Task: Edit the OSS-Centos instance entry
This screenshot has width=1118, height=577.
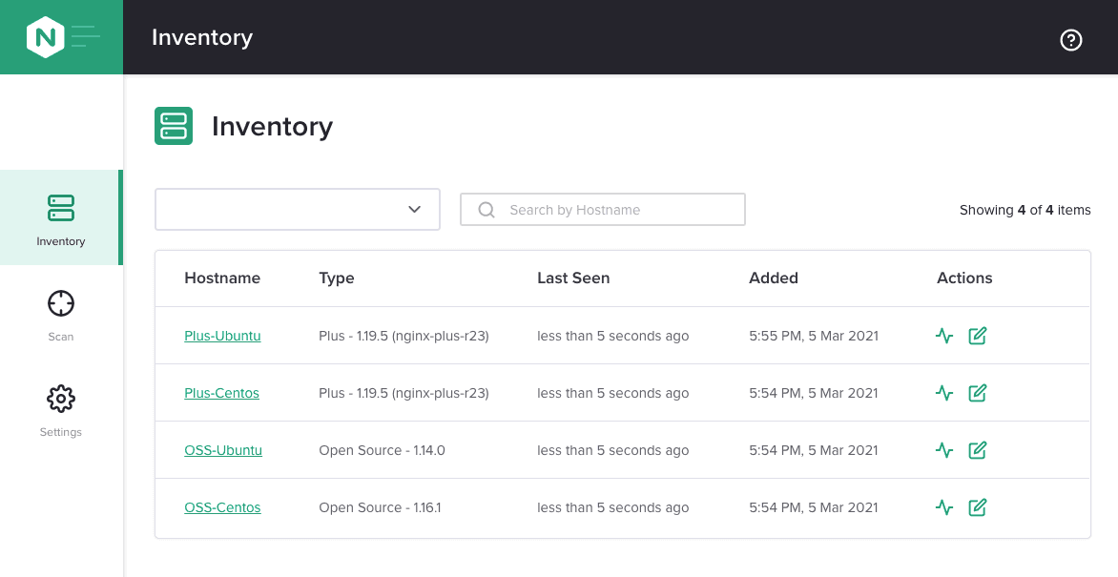Action: (977, 507)
